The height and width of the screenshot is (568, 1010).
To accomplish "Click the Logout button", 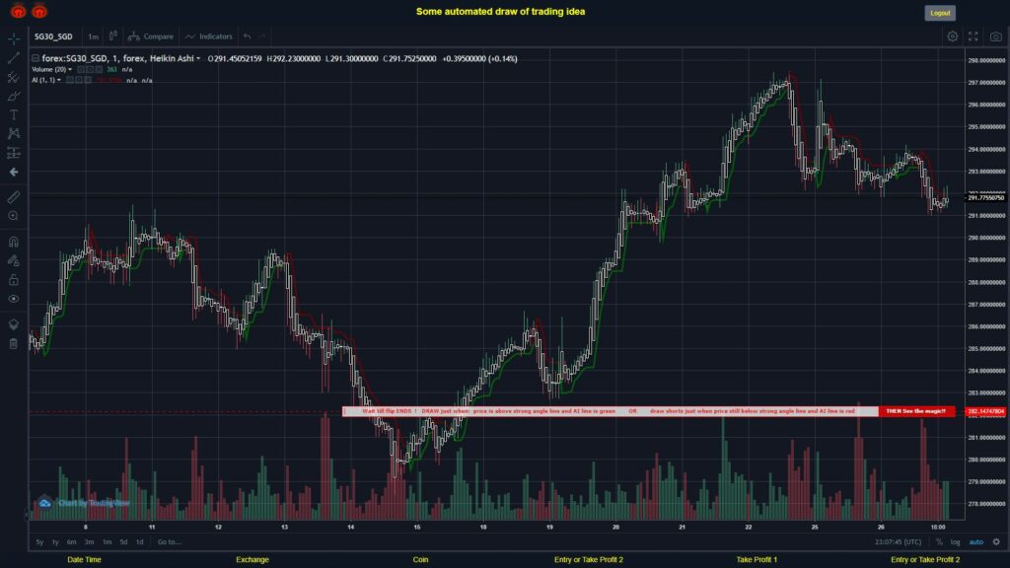I will pos(940,13).
